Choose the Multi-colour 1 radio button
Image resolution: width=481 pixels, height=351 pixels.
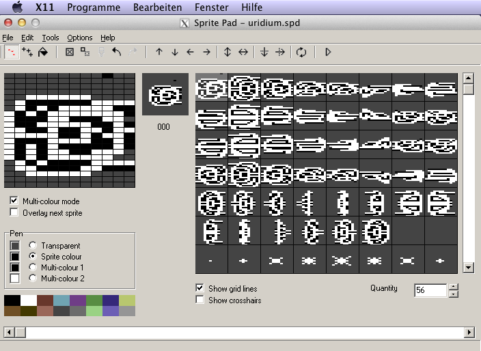[x=33, y=267]
